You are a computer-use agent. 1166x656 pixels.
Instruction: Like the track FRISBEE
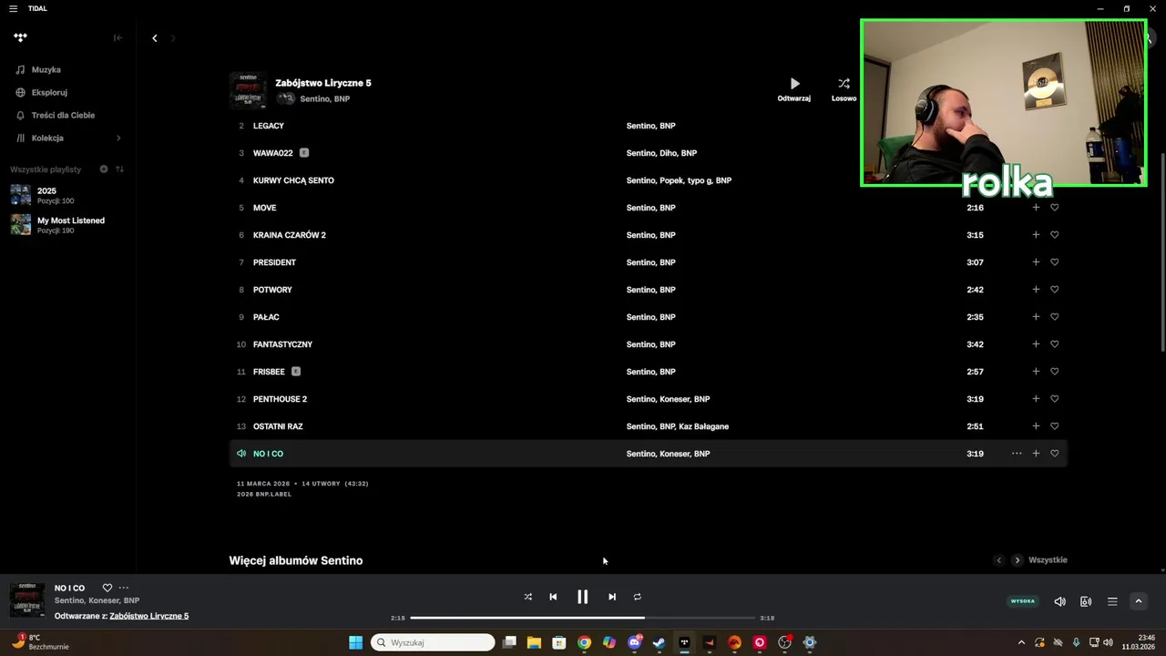pos(1055,372)
